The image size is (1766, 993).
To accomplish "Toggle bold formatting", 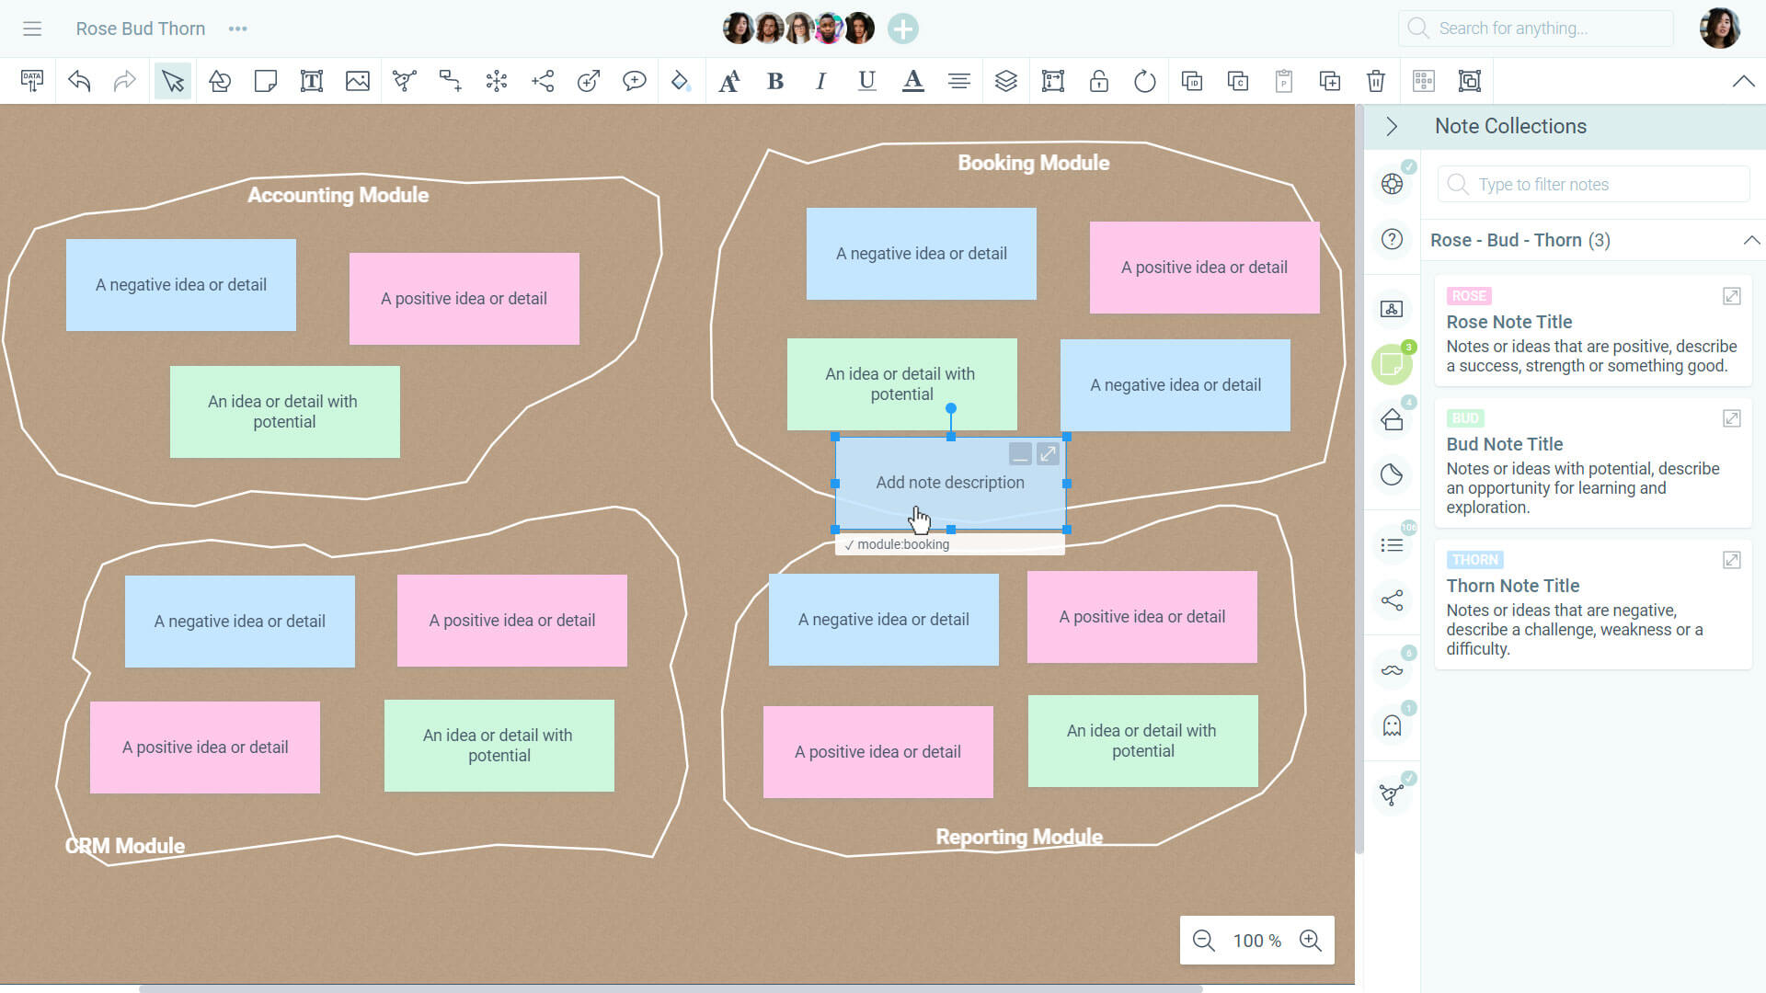I will [x=774, y=81].
